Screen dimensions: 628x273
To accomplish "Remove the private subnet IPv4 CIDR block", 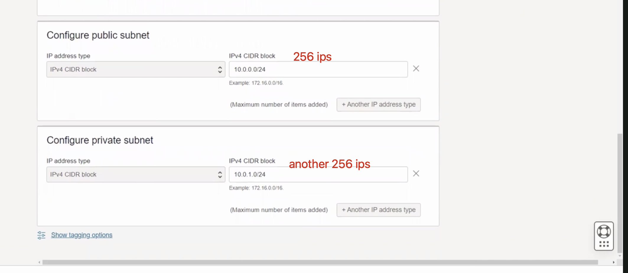I will [x=416, y=174].
